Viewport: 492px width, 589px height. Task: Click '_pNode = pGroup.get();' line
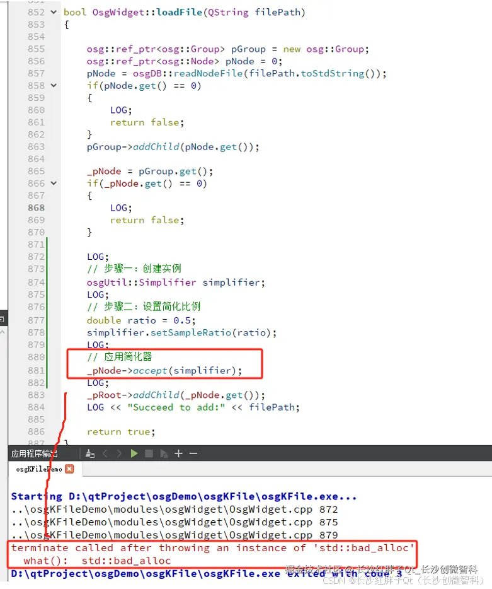150,172
